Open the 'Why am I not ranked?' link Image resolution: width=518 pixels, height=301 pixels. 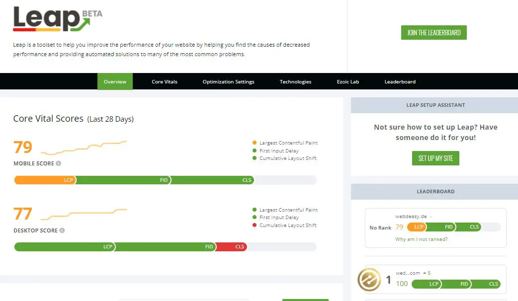(x=421, y=239)
